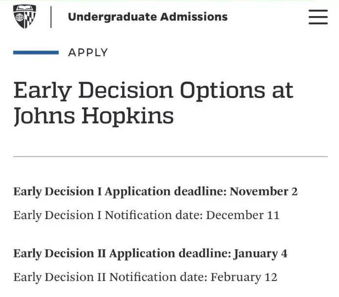Click the 'Early Decision Options at' heading line
Screen dimensions: 339x297
click(153, 91)
